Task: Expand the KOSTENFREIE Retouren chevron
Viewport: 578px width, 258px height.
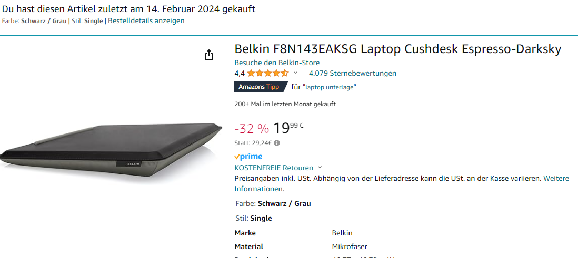Action: click(x=320, y=168)
